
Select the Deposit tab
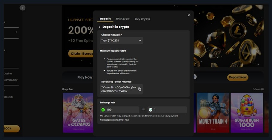coord(105,19)
